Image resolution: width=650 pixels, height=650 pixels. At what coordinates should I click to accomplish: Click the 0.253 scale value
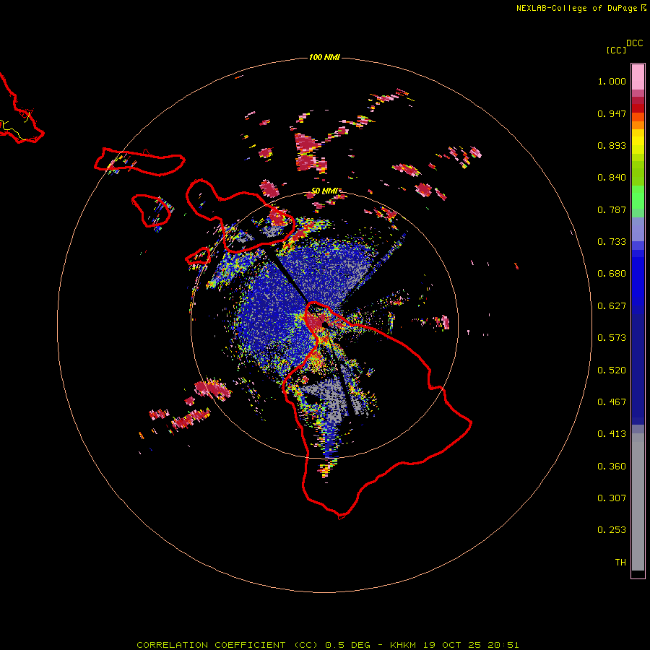point(612,530)
